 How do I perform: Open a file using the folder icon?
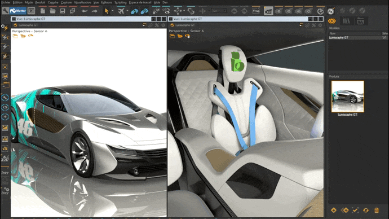tap(52, 11)
